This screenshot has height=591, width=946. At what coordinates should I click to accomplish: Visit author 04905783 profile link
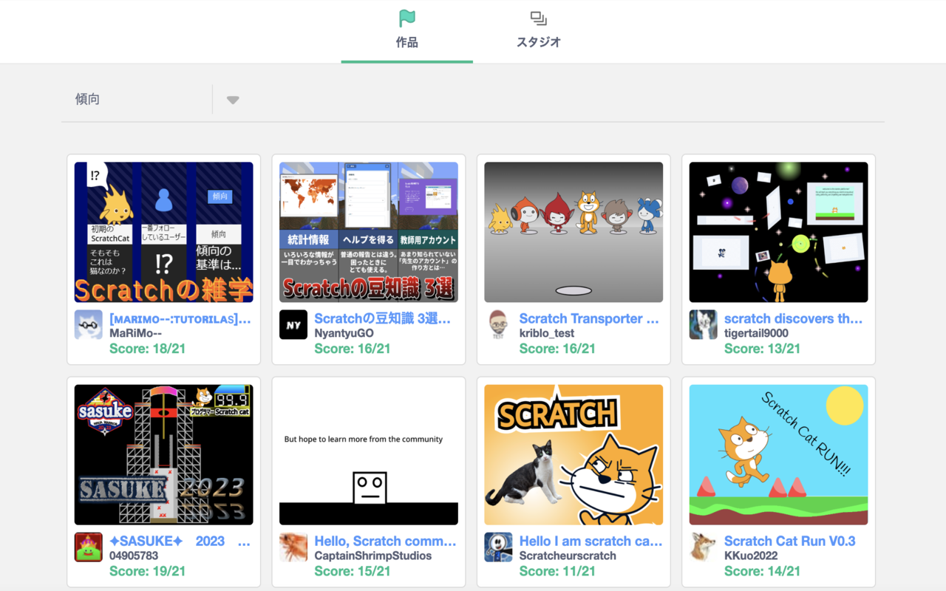pos(134,556)
